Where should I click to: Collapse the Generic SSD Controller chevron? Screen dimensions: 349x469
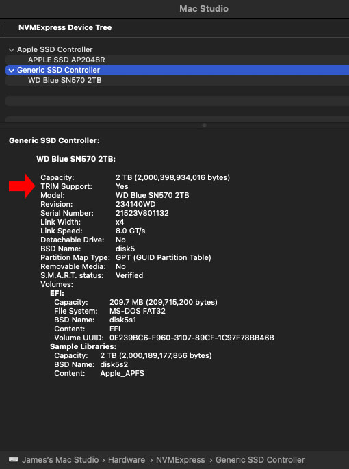[12, 71]
